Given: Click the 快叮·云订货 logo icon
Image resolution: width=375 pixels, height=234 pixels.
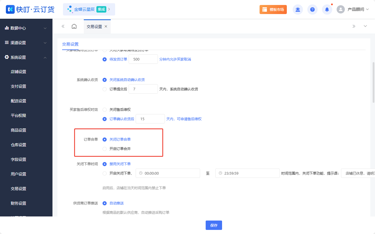Looking at the screenshot, I should point(10,9).
